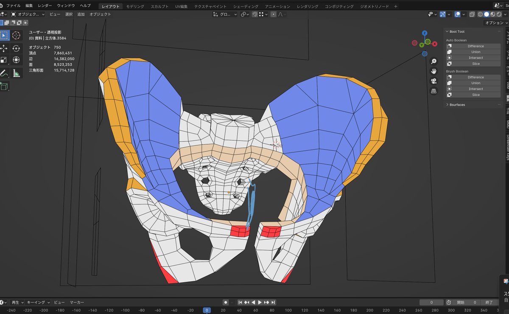Image resolution: width=509 pixels, height=314 pixels.
Task: Switch perspective/orthographic grid icon
Action: point(433,91)
